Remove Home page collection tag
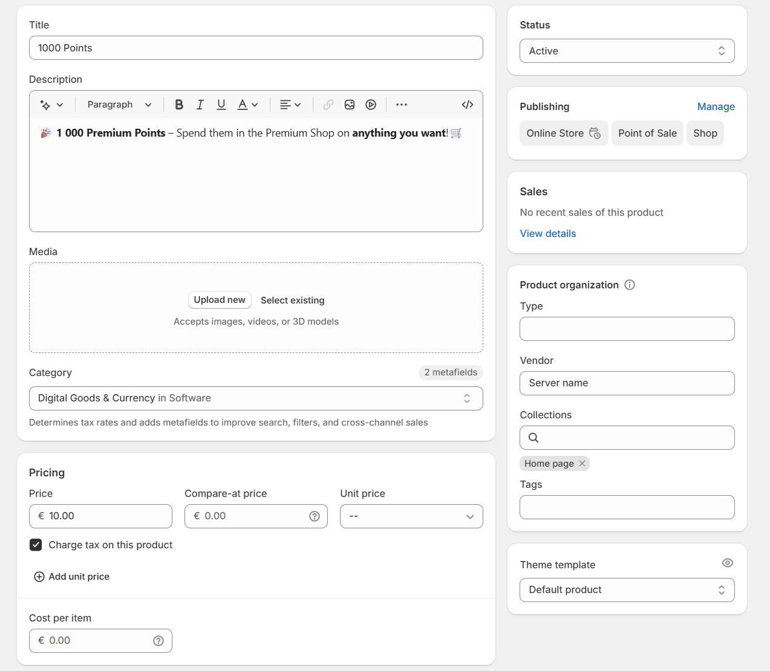 (x=582, y=463)
